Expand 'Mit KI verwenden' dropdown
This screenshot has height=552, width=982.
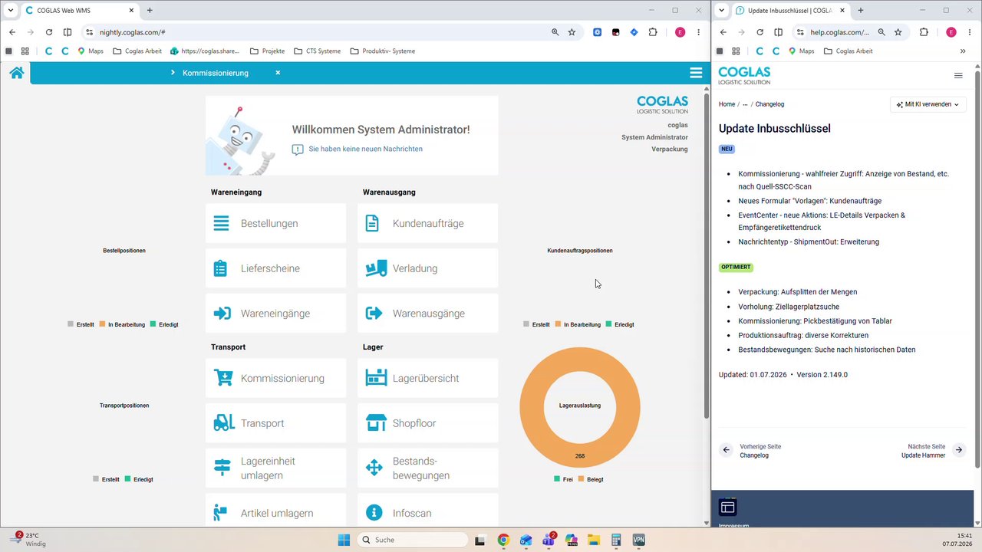(x=928, y=104)
